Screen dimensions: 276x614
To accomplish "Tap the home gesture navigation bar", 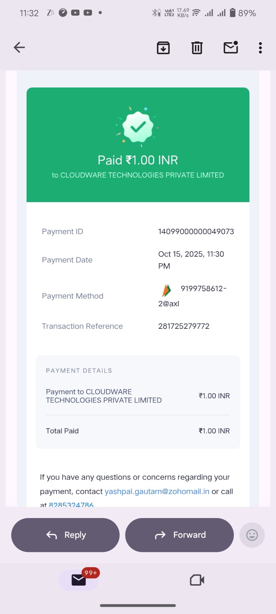I will [138, 606].
